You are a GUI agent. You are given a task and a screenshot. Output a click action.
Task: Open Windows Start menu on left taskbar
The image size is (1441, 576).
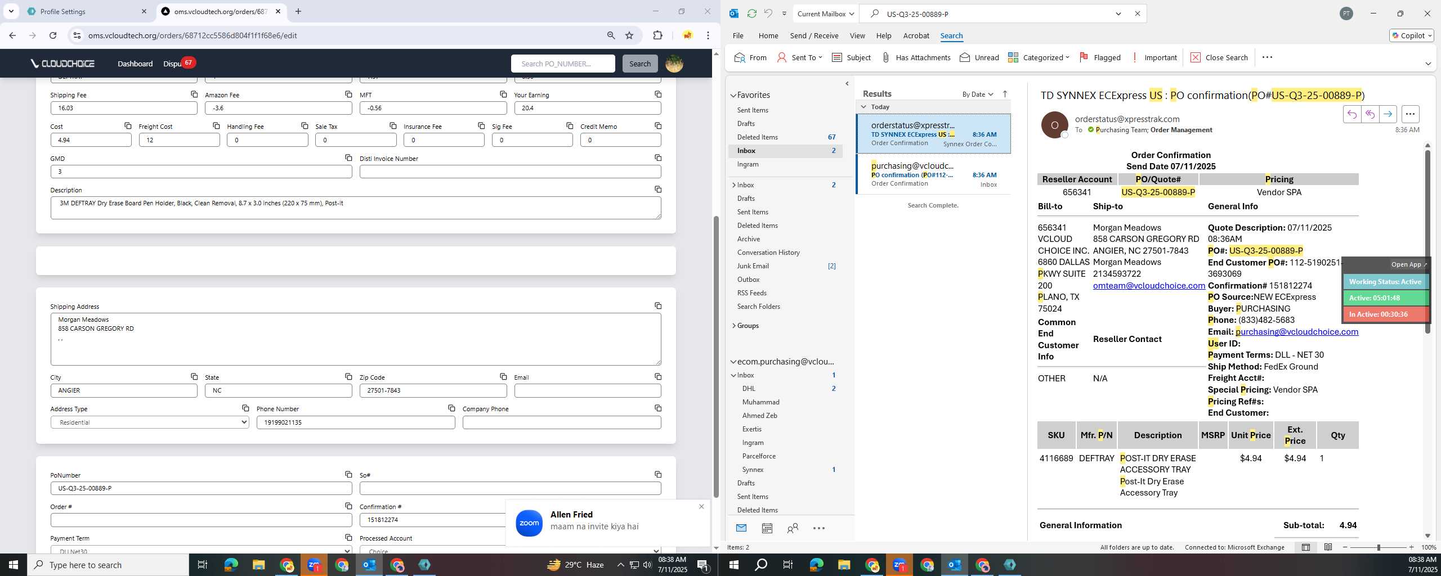click(14, 565)
